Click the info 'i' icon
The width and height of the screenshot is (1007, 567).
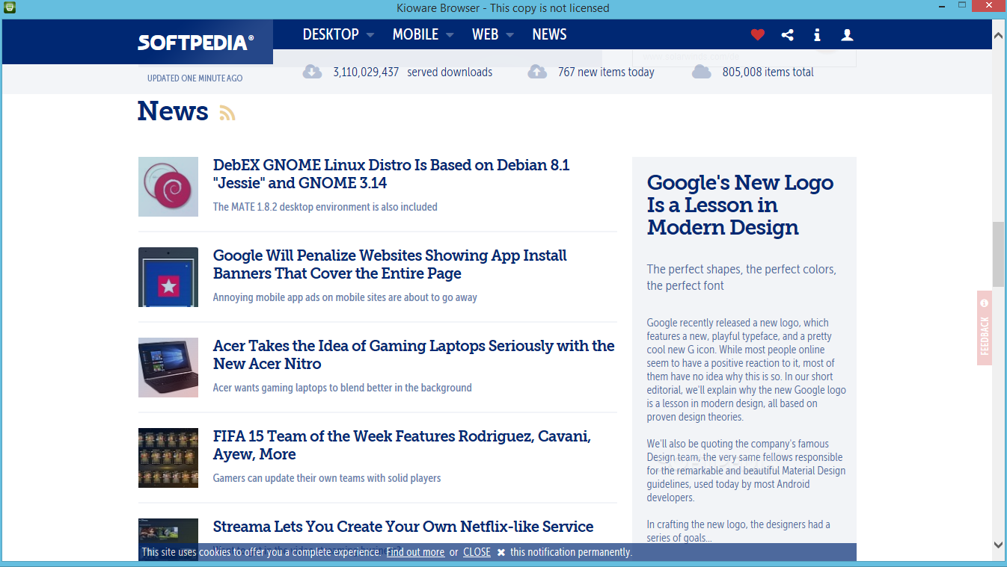click(817, 34)
